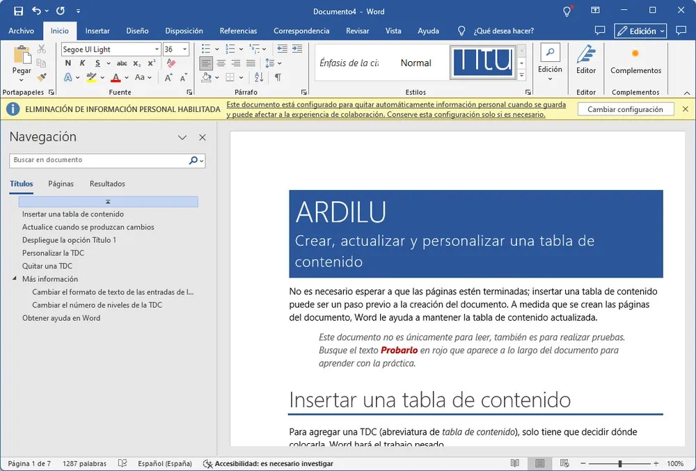696x471 pixels.
Task: Open the font name dropdown Segoe UI Light
Action: tap(157, 49)
